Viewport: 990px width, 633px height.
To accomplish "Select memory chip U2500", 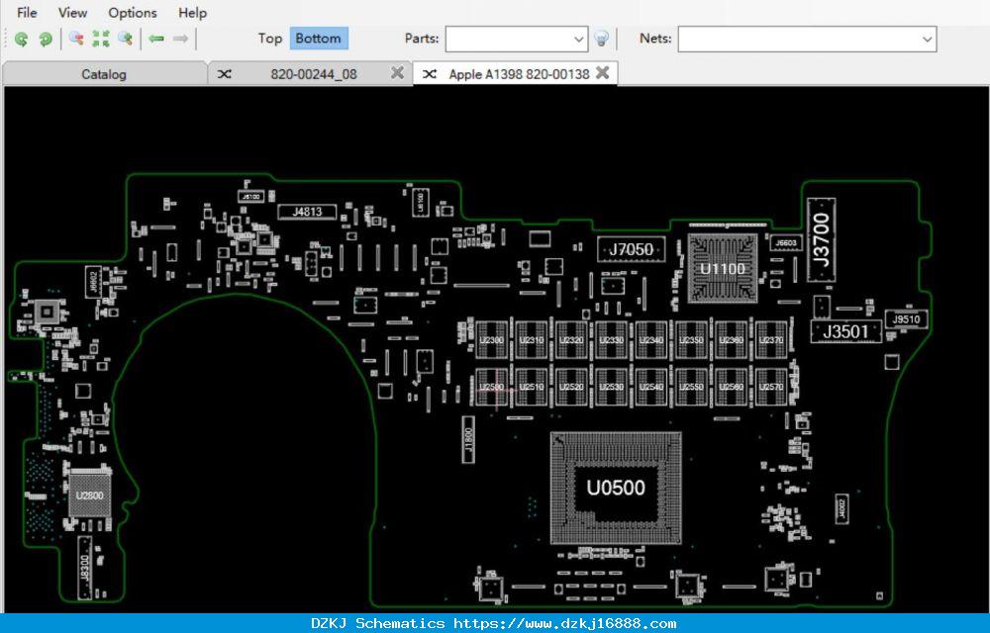I will [492, 387].
